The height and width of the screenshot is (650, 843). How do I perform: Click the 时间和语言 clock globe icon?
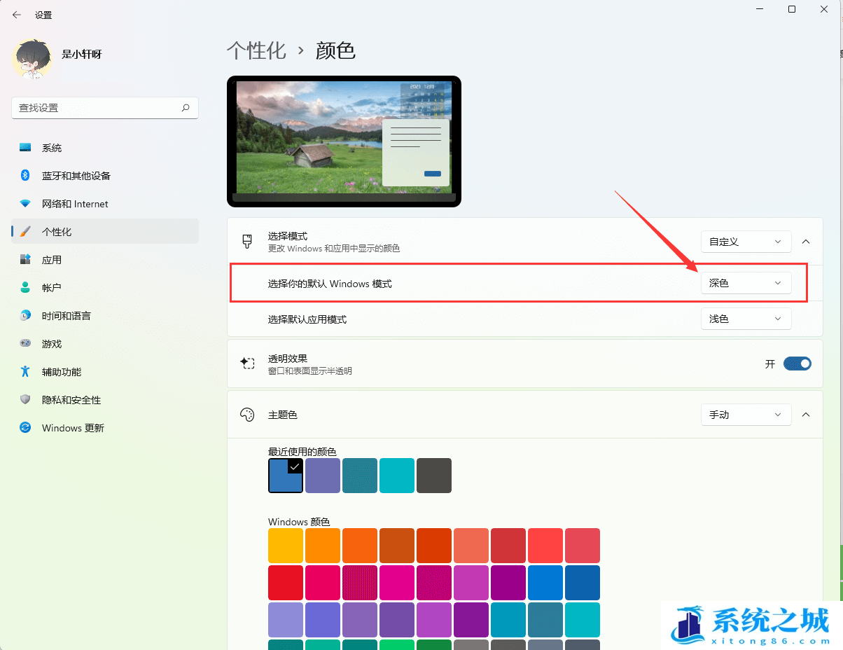click(25, 316)
